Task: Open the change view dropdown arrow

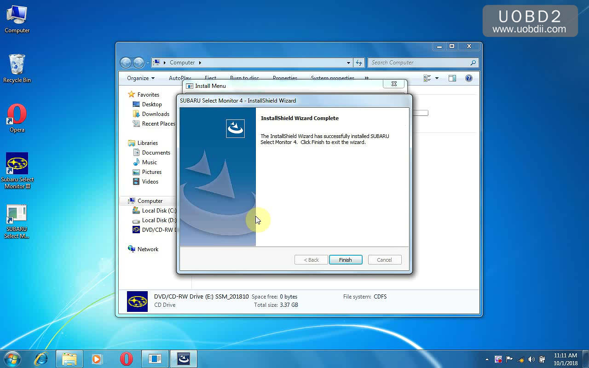Action: [437, 78]
